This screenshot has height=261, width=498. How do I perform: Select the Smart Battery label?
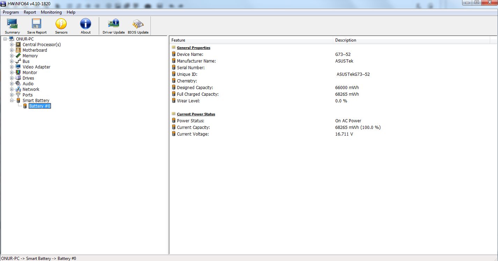tap(36, 101)
